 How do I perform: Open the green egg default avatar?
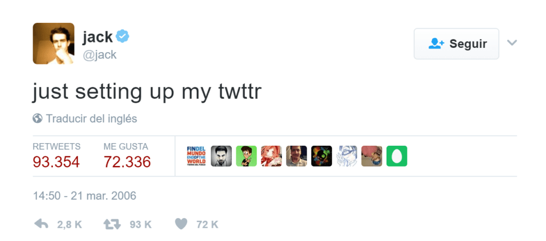(396, 156)
